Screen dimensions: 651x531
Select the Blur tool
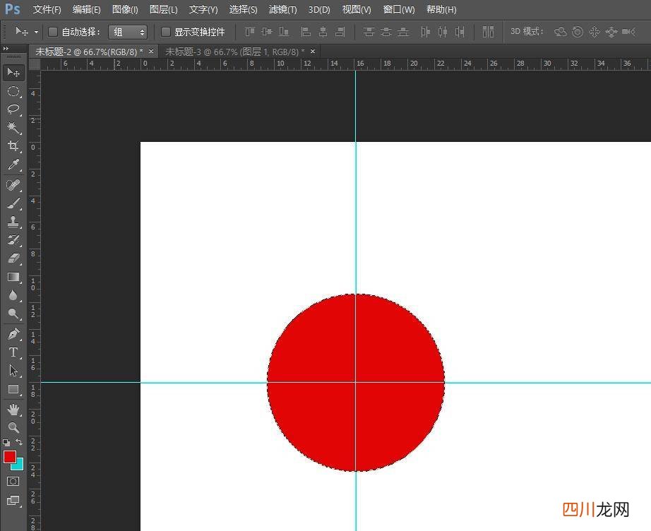click(13, 295)
